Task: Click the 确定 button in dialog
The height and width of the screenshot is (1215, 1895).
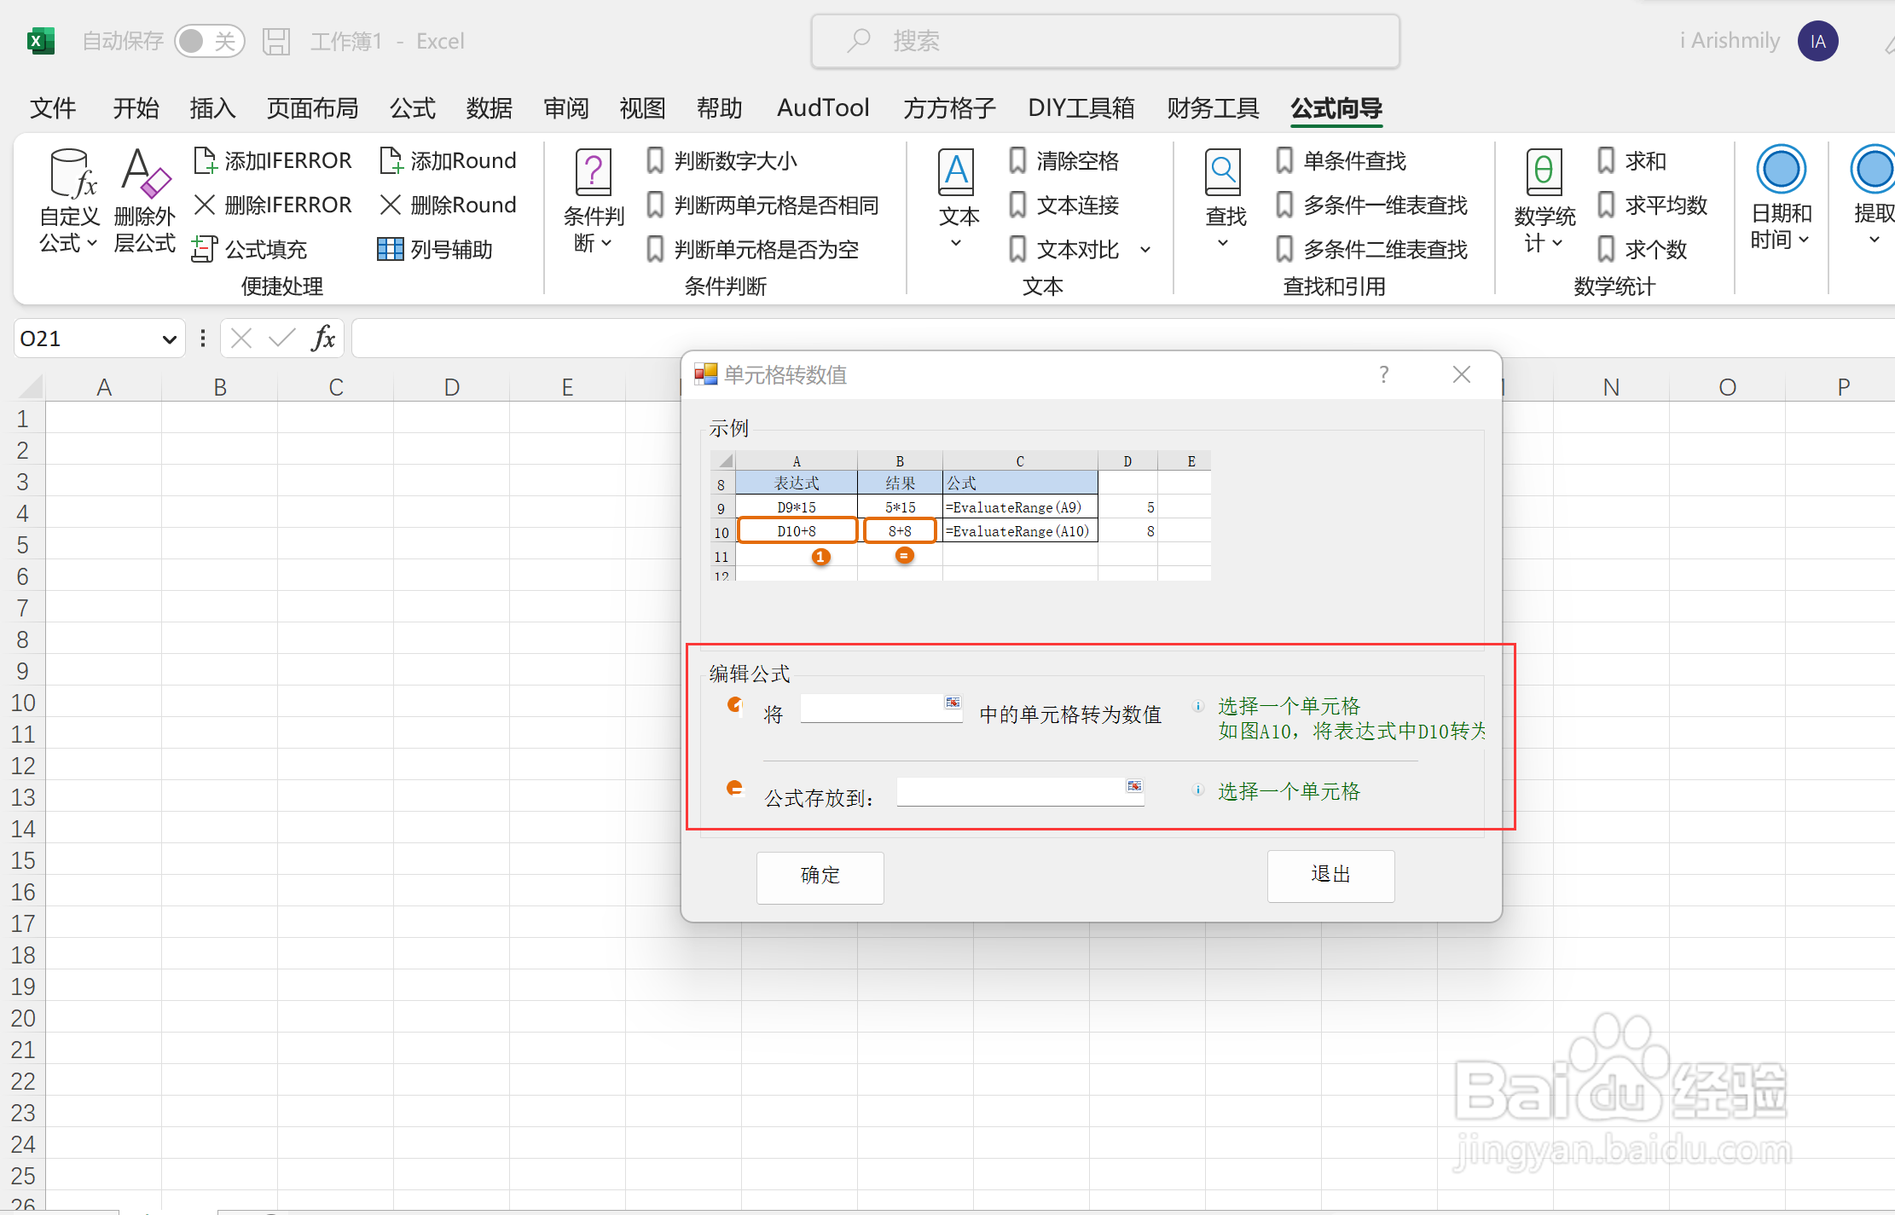Action: (820, 877)
